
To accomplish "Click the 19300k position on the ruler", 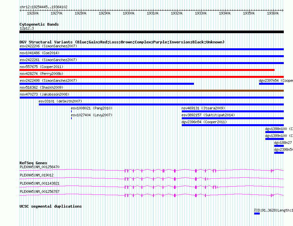I will (129, 13).
